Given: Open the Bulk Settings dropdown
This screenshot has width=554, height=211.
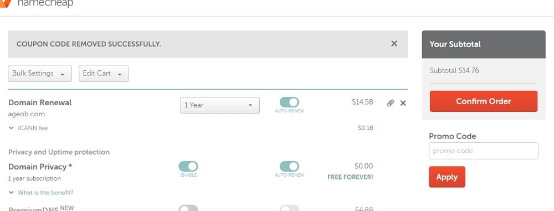Looking at the screenshot, I should coord(40,74).
